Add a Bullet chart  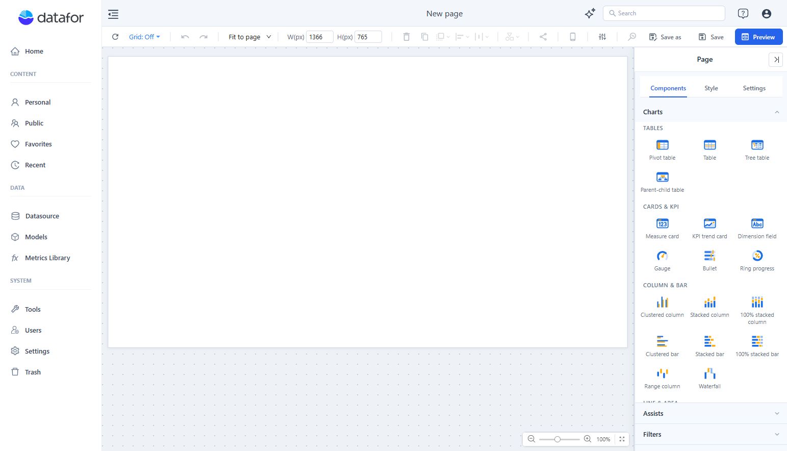click(709, 261)
